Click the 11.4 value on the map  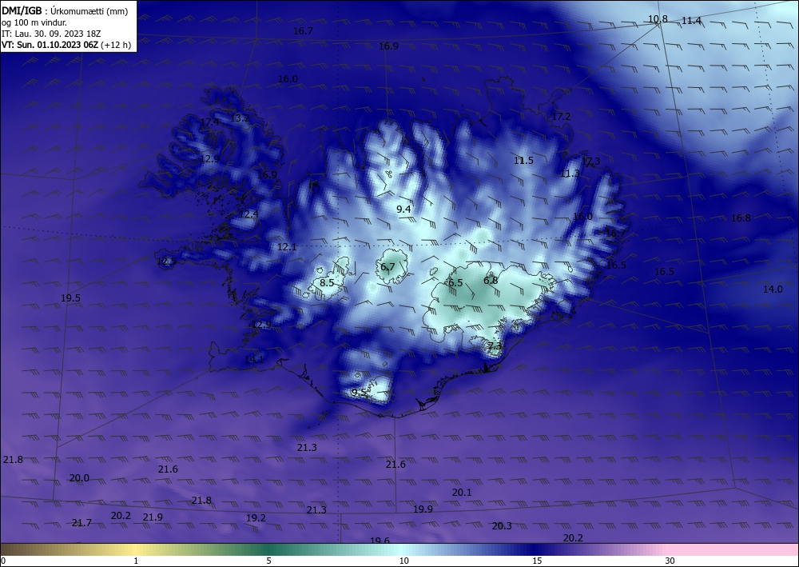point(691,21)
